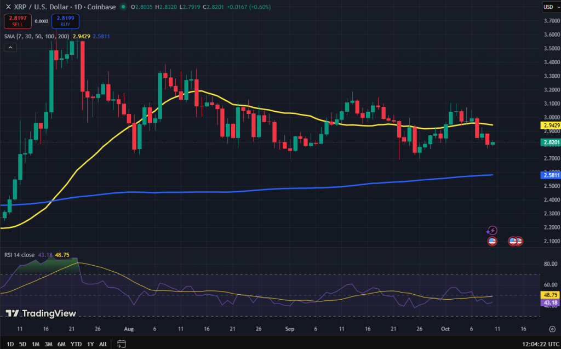Click the chart settings gear icon

pos(552,329)
